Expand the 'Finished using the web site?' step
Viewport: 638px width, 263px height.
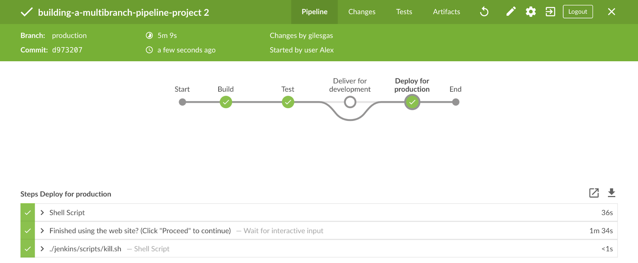[42, 231]
